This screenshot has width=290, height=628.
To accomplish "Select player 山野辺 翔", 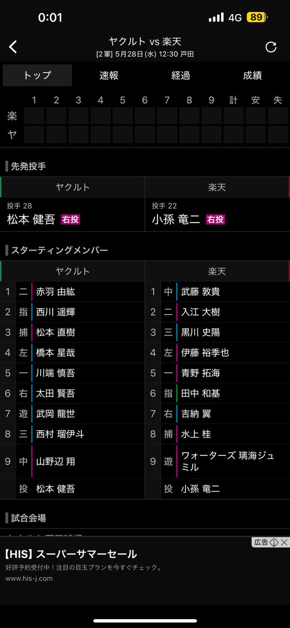I will pyautogui.click(x=55, y=462).
